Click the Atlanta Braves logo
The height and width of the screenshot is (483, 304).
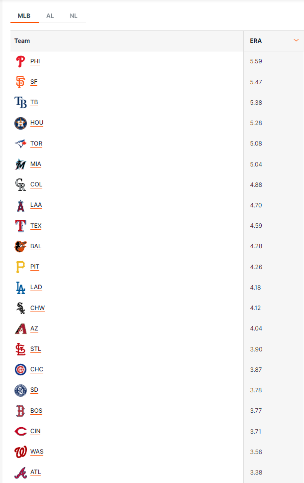(20, 472)
